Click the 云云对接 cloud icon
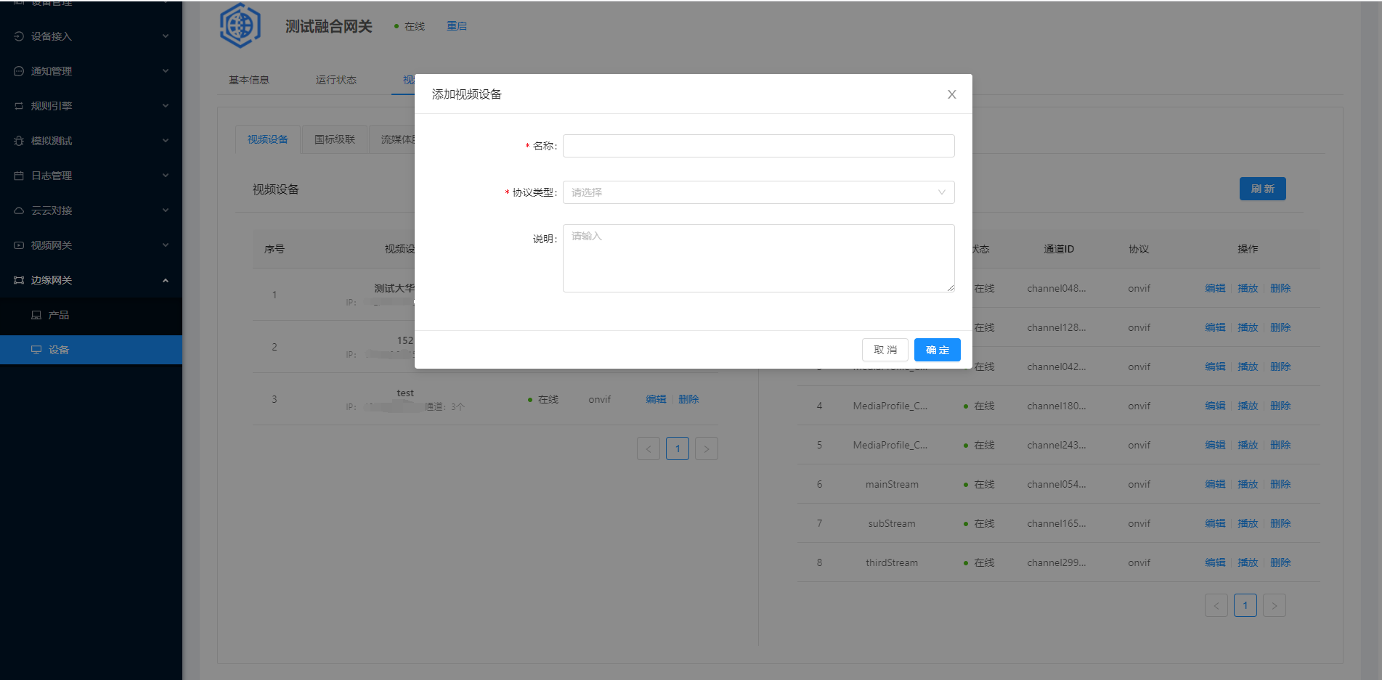Image resolution: width=1382 pixels, height=680 pixels. click(19, 210)
